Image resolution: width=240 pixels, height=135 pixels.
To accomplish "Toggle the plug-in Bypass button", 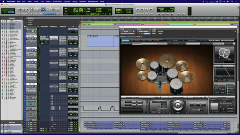I will point(160,31).
